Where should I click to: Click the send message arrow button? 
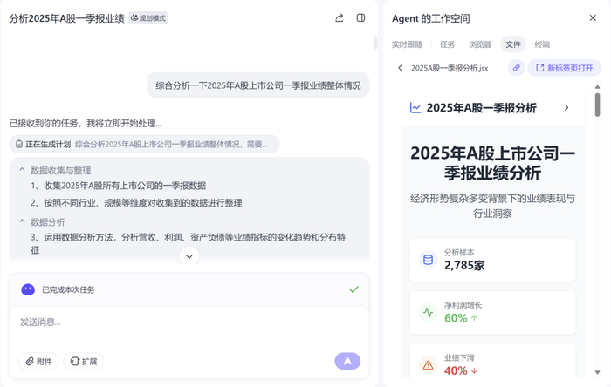(347, 361)
